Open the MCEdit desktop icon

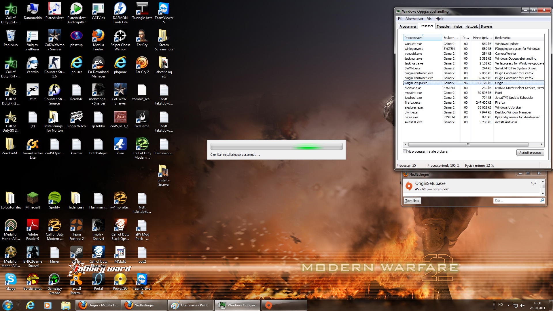tap(120, 255)
